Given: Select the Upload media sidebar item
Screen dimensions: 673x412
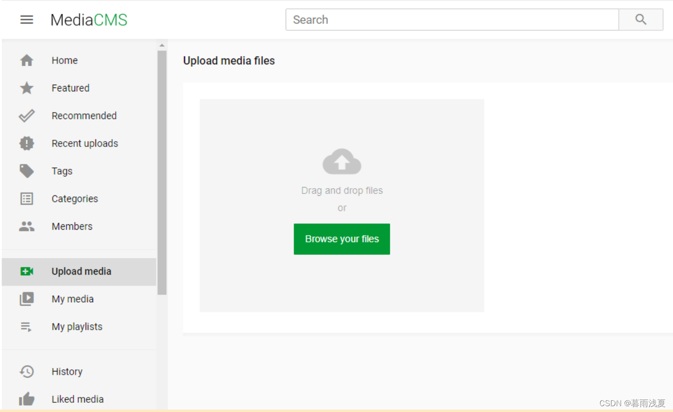Looking at the screenshot, I should point(79,271).
